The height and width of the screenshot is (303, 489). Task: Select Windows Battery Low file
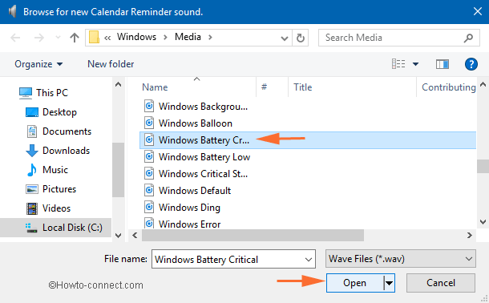[x=196, y=157]
